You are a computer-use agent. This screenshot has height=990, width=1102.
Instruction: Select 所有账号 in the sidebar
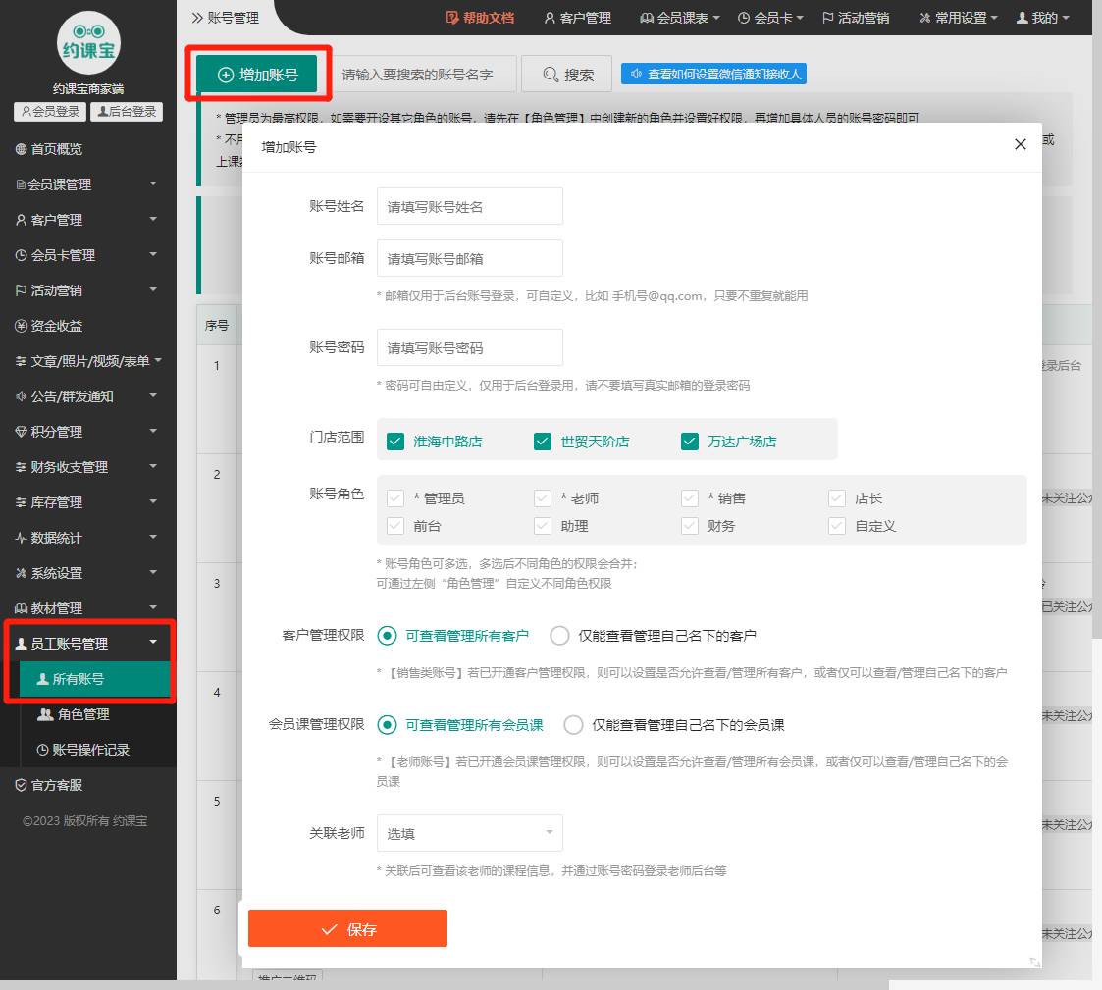pyautogui.click(x=94, y=679)
